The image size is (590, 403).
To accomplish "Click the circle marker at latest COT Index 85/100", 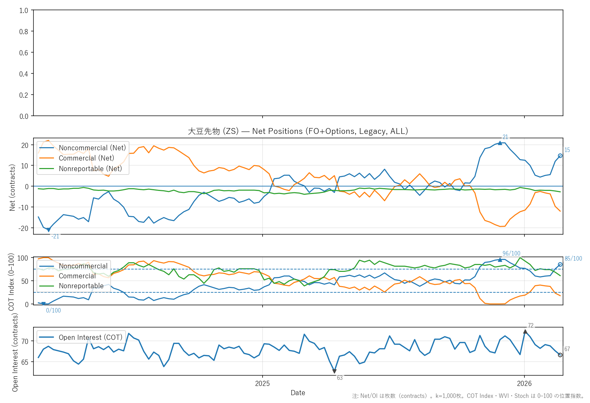I will click(x=560, y=264).
